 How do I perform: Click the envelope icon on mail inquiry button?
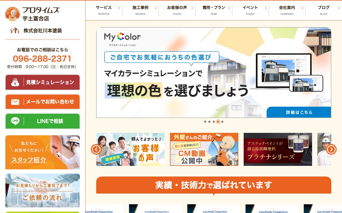[x=15, y=102]
